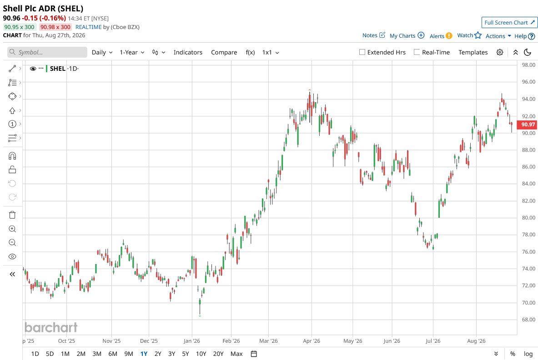Select the Max time range
Image resolution: width=538 pixels, height=360 pixels.
(237, 354)
